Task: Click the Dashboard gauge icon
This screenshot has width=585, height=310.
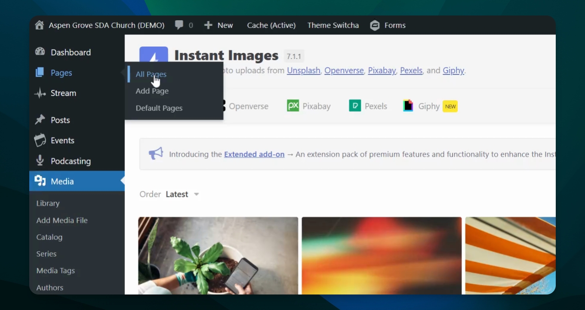Action: [40, 52]
